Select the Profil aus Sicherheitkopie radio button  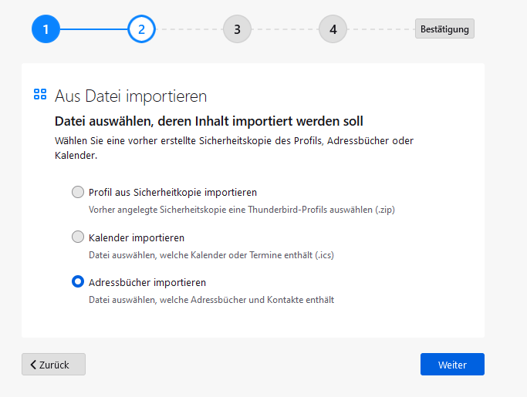78,192
